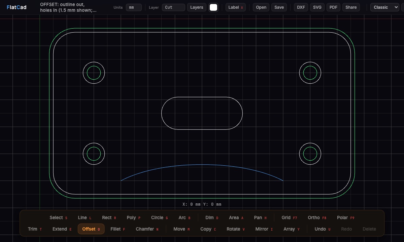Enable Polar tracking
Screen dimensions: 404x242
(345, 217)
